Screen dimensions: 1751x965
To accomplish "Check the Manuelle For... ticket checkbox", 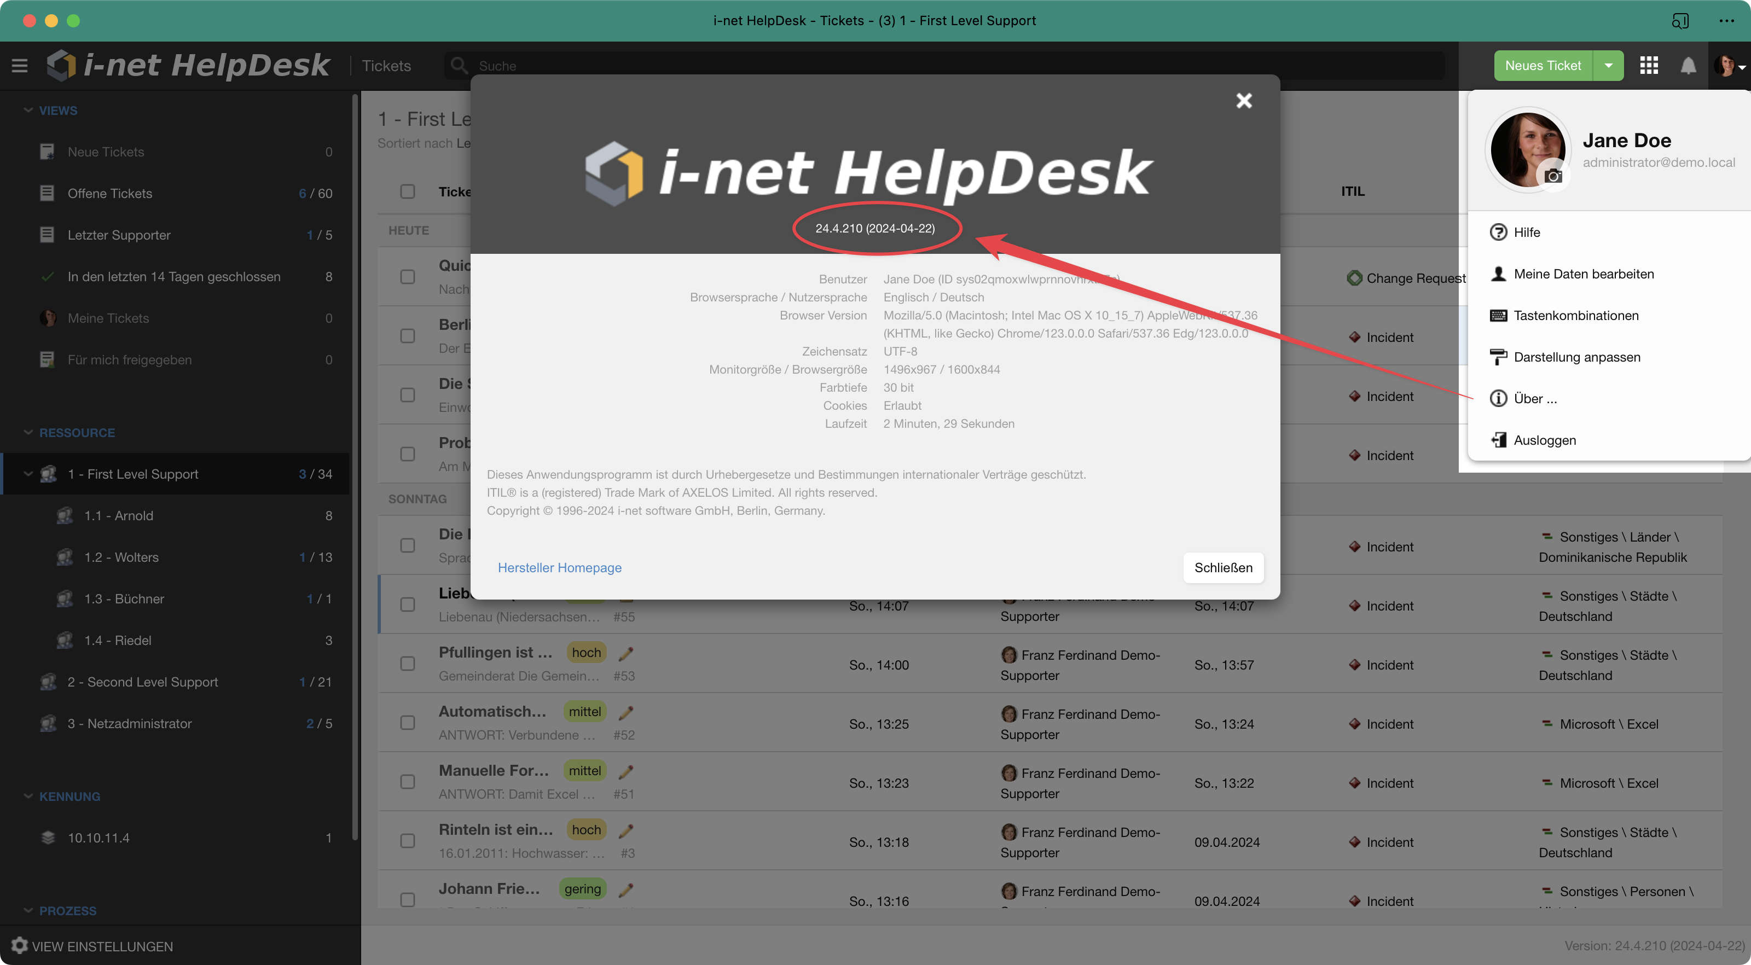I will pyautogui.click(x=407, y=782).
